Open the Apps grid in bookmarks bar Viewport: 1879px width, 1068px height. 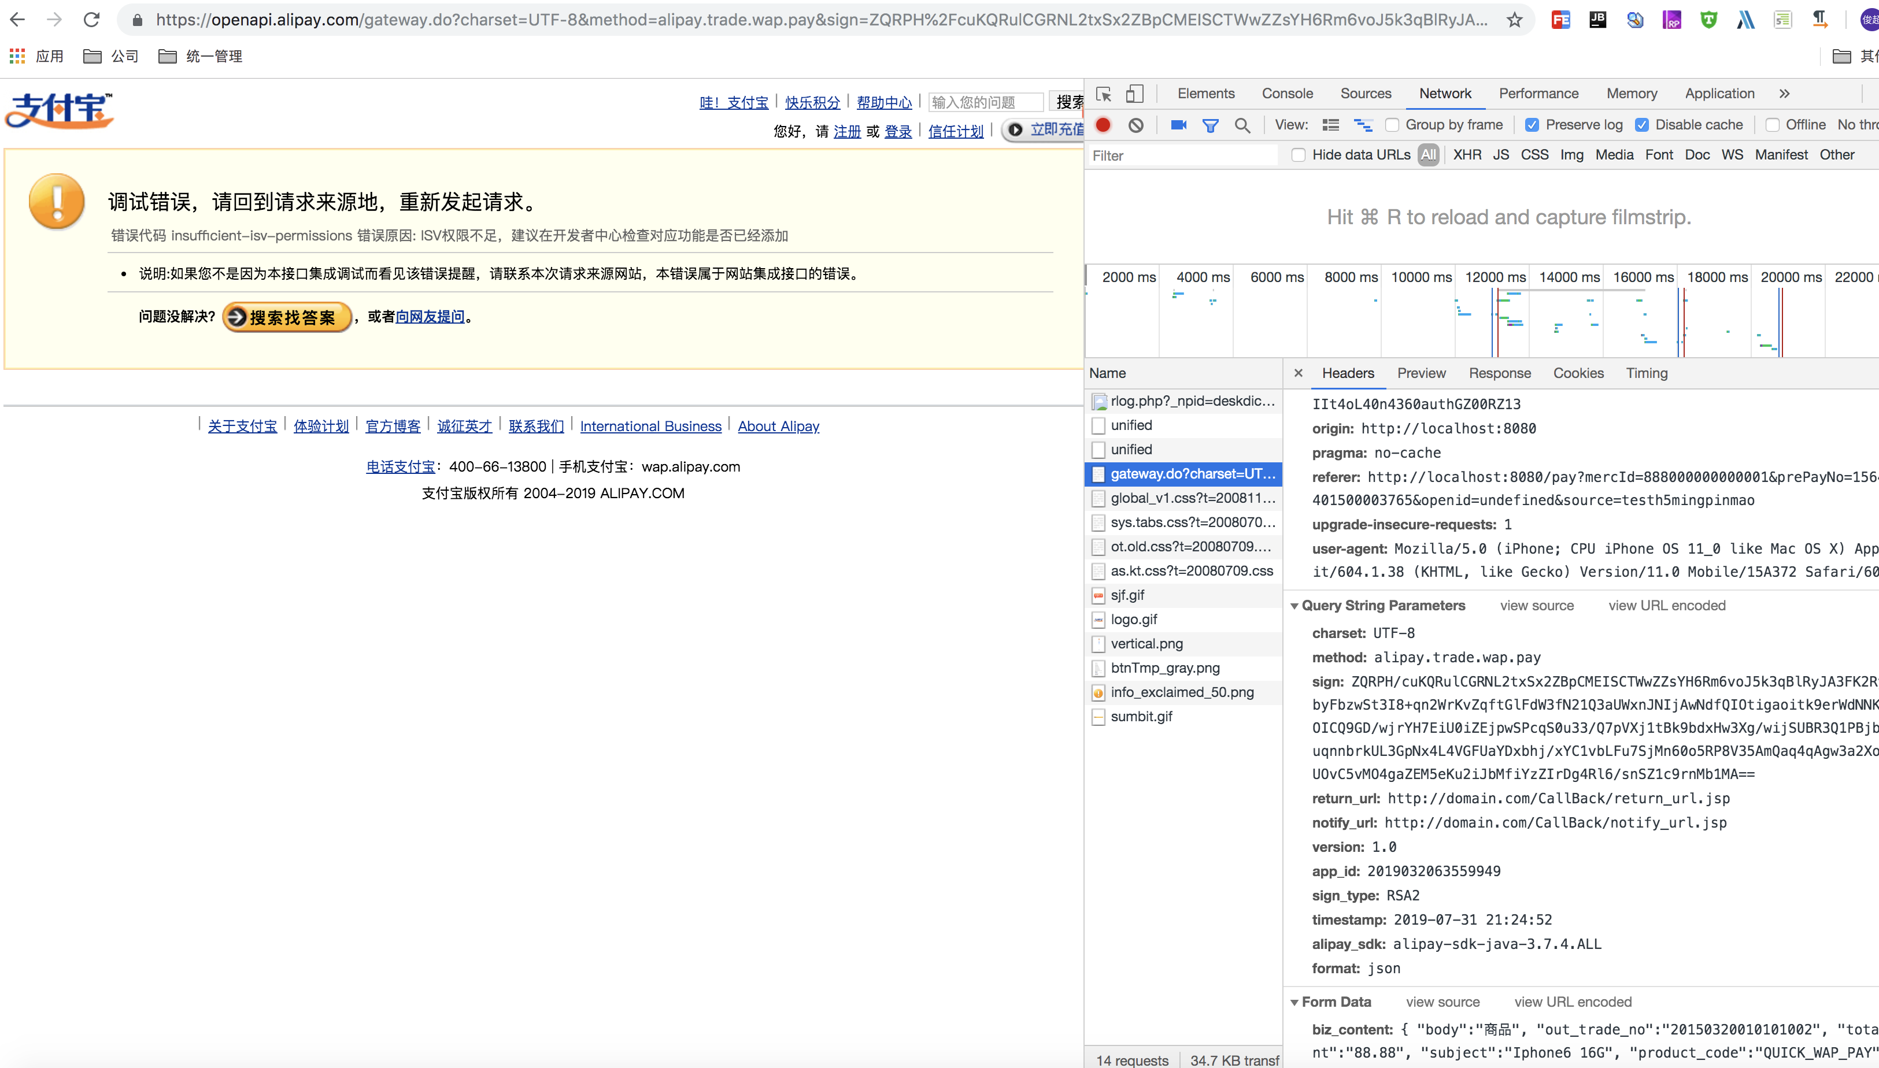17,55
